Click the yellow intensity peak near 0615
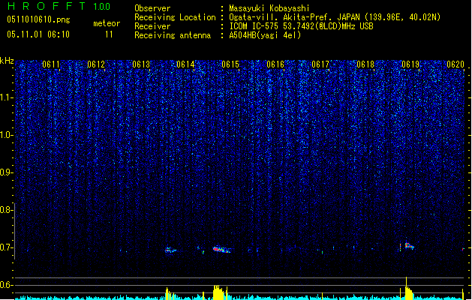This screenshot has width=472, height=300. coord(218,292)
